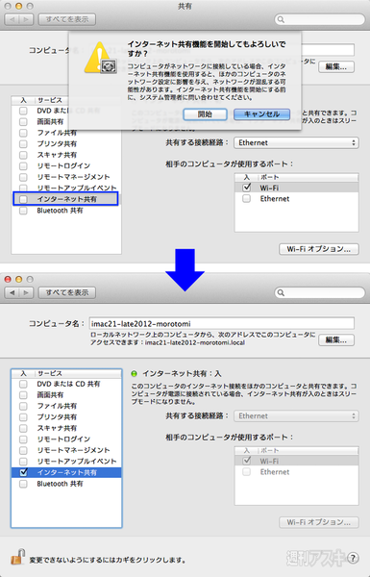Select Bluetooth 共有 row label in the bottom window
Screen dimensions: 370x577
[60, 484]
